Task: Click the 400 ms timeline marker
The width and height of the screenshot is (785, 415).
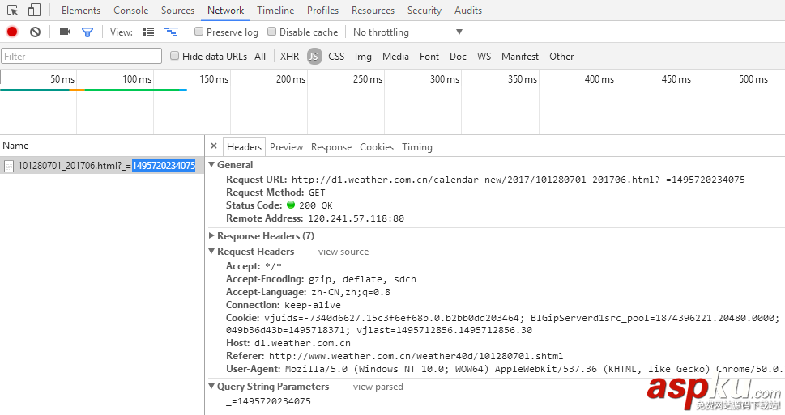Action: (599, 79)
